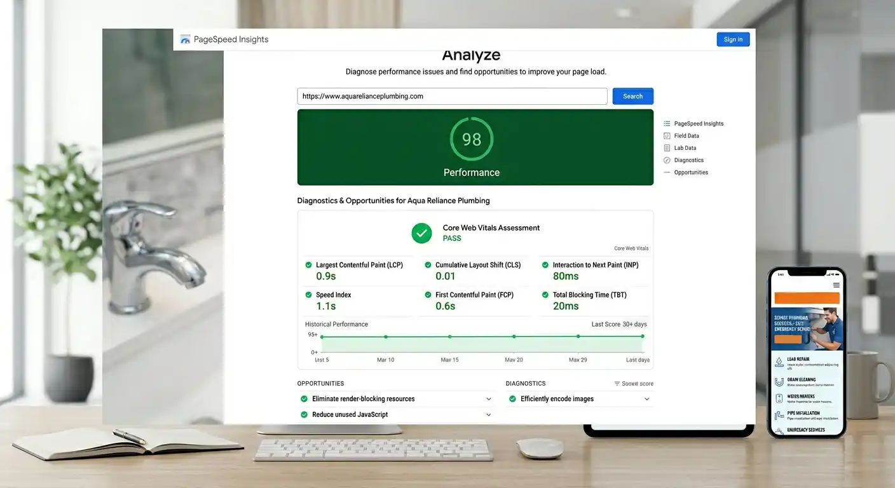Click the list icon beside PageSpeed Insights
This screenshot has height=488, width=895.
pos(667,124)
